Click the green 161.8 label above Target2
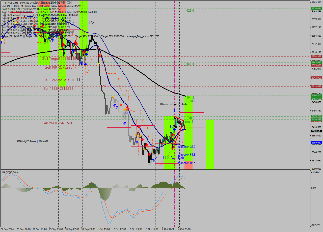This screenshot has height=232, width=323. pos(190,97)
